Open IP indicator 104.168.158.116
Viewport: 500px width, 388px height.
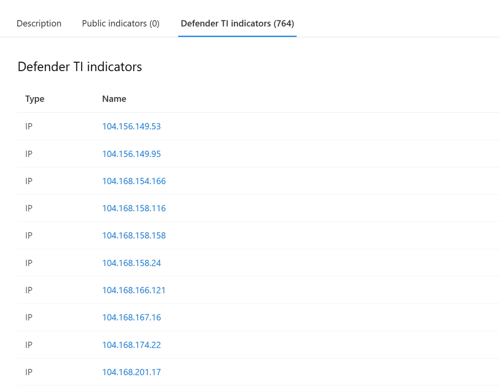pyautogui.click(x=134, y=208)
